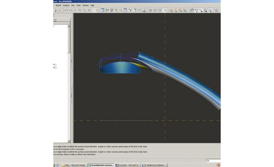Viewport: 274px width, 167px height.
Task: Switch to active Pro/ENGINEER taskbar button
Action: click(101, 165)
